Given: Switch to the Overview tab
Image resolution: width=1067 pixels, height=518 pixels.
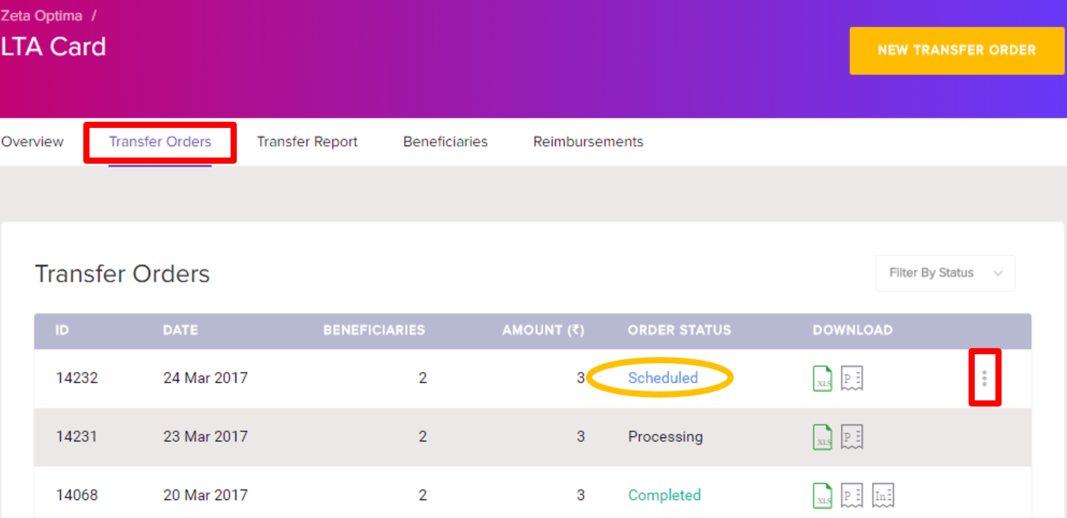Looking at the screenshot, I should point(32,142).
